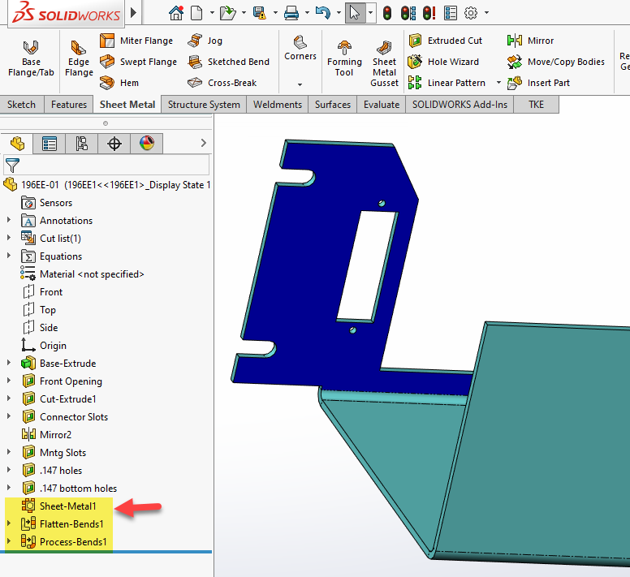Expand the Base-Extrude feature
630x577 pixels.
point(9,363)
